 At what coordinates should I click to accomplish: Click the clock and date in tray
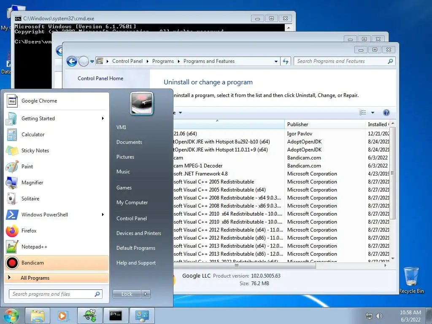410,316
